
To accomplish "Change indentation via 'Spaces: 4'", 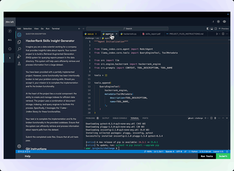I will click(170, 151).
